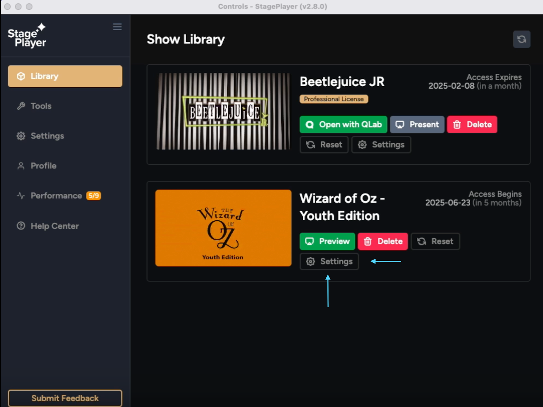This screenshot has height=407, width=543.
Task: Click the Access Expires label
Action: click(494, 77)
